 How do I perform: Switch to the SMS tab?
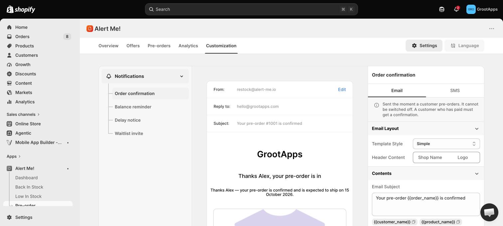455,91
